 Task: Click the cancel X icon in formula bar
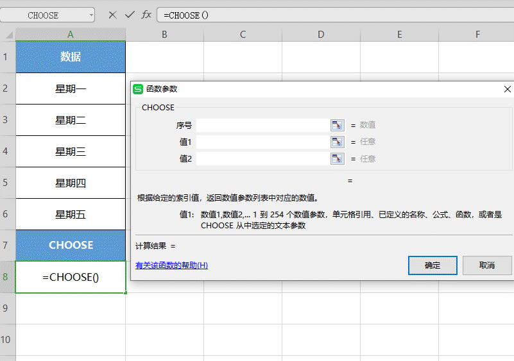click(x=112, y=15)
